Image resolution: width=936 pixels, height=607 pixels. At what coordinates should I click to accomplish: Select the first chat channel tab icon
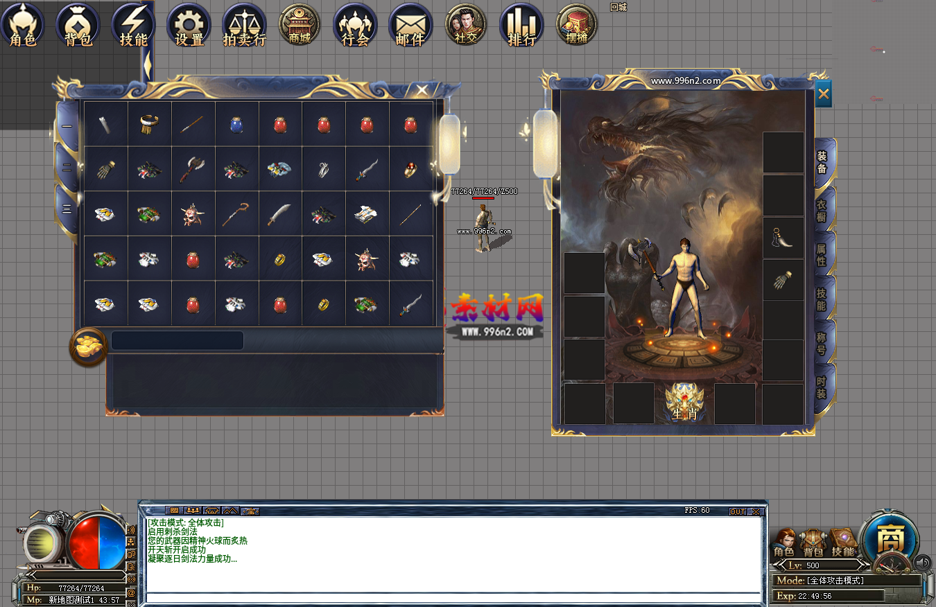tap(174, 511)
